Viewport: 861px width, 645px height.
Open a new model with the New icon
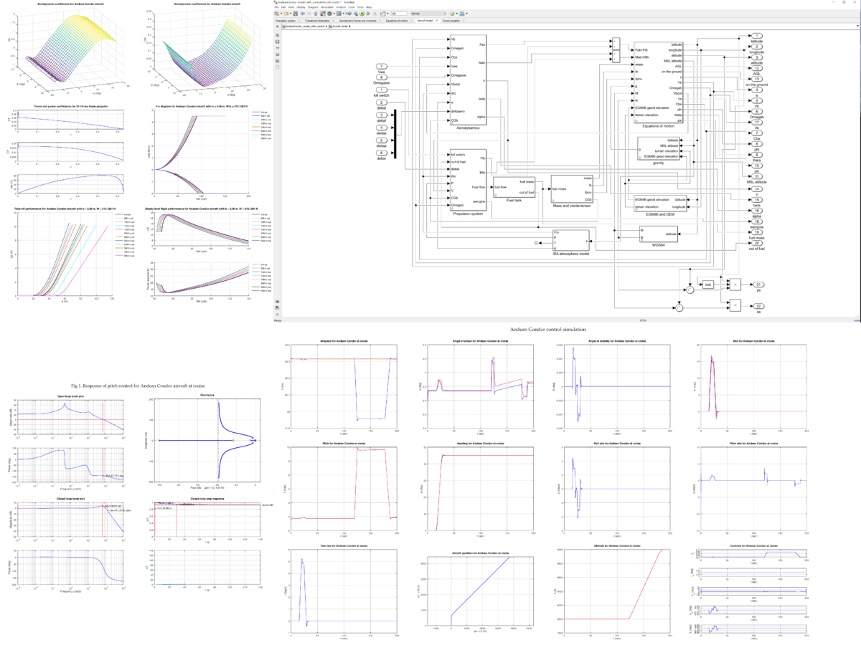pos(276,11)
